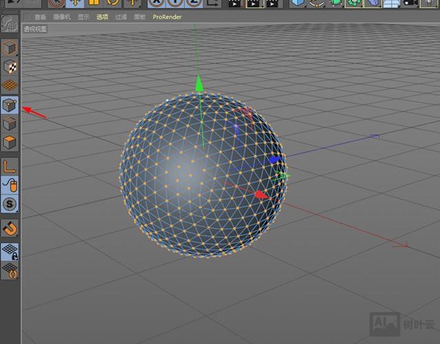This screenshot has height=344, width=440.
Task: Open Render Settings clapperboard
Action: coord(273,3)
